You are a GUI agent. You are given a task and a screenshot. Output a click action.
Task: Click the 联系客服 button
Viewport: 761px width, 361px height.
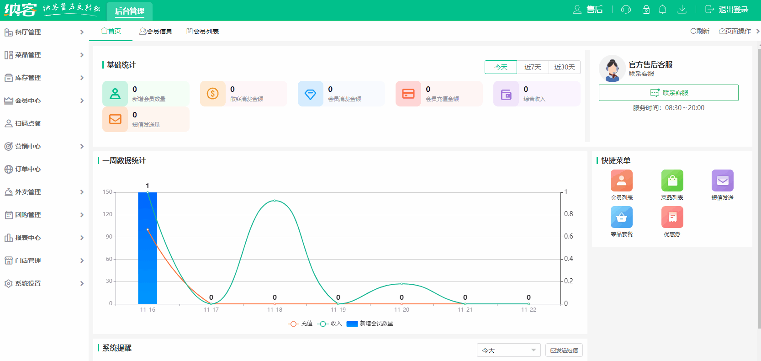point(668,93)
